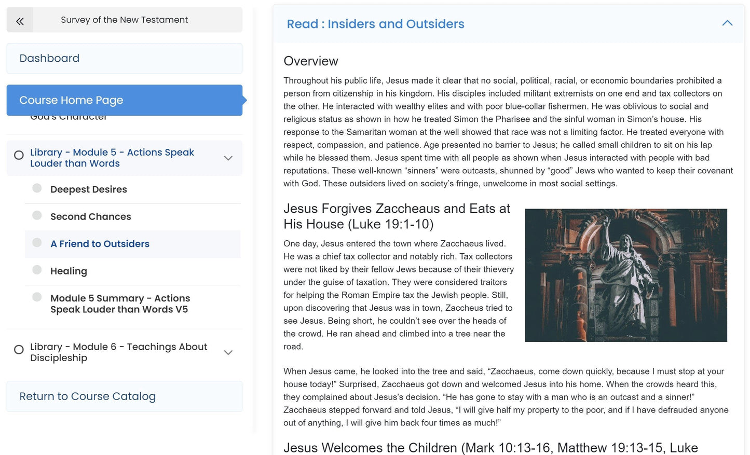This screenshot has height=455, width=750.
Task: Open Module 5 Summary - Actions Speak Louder
Action: click(119, 304)
